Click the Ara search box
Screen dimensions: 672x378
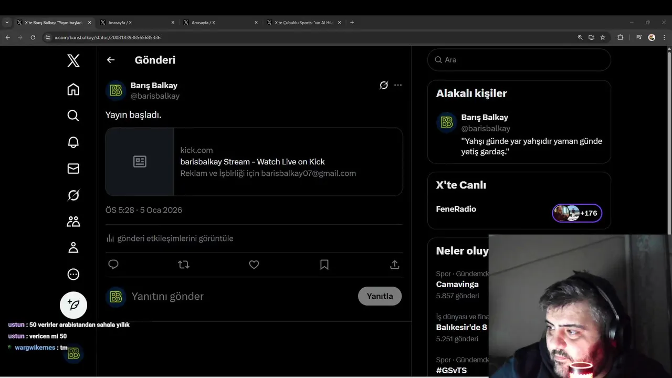click(x=519, y=60)
